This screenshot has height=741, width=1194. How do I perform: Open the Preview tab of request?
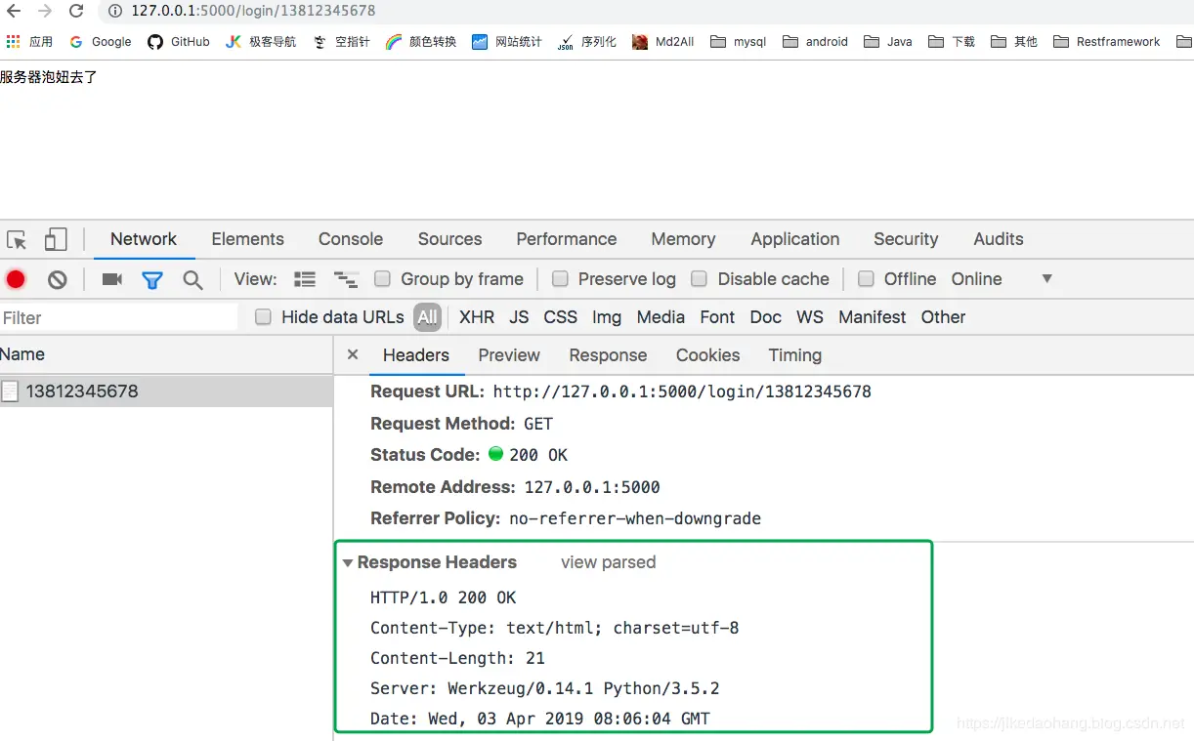[509, 355]
